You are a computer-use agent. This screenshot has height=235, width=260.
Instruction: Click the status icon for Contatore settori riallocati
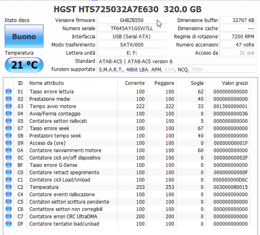coord(9,121)
